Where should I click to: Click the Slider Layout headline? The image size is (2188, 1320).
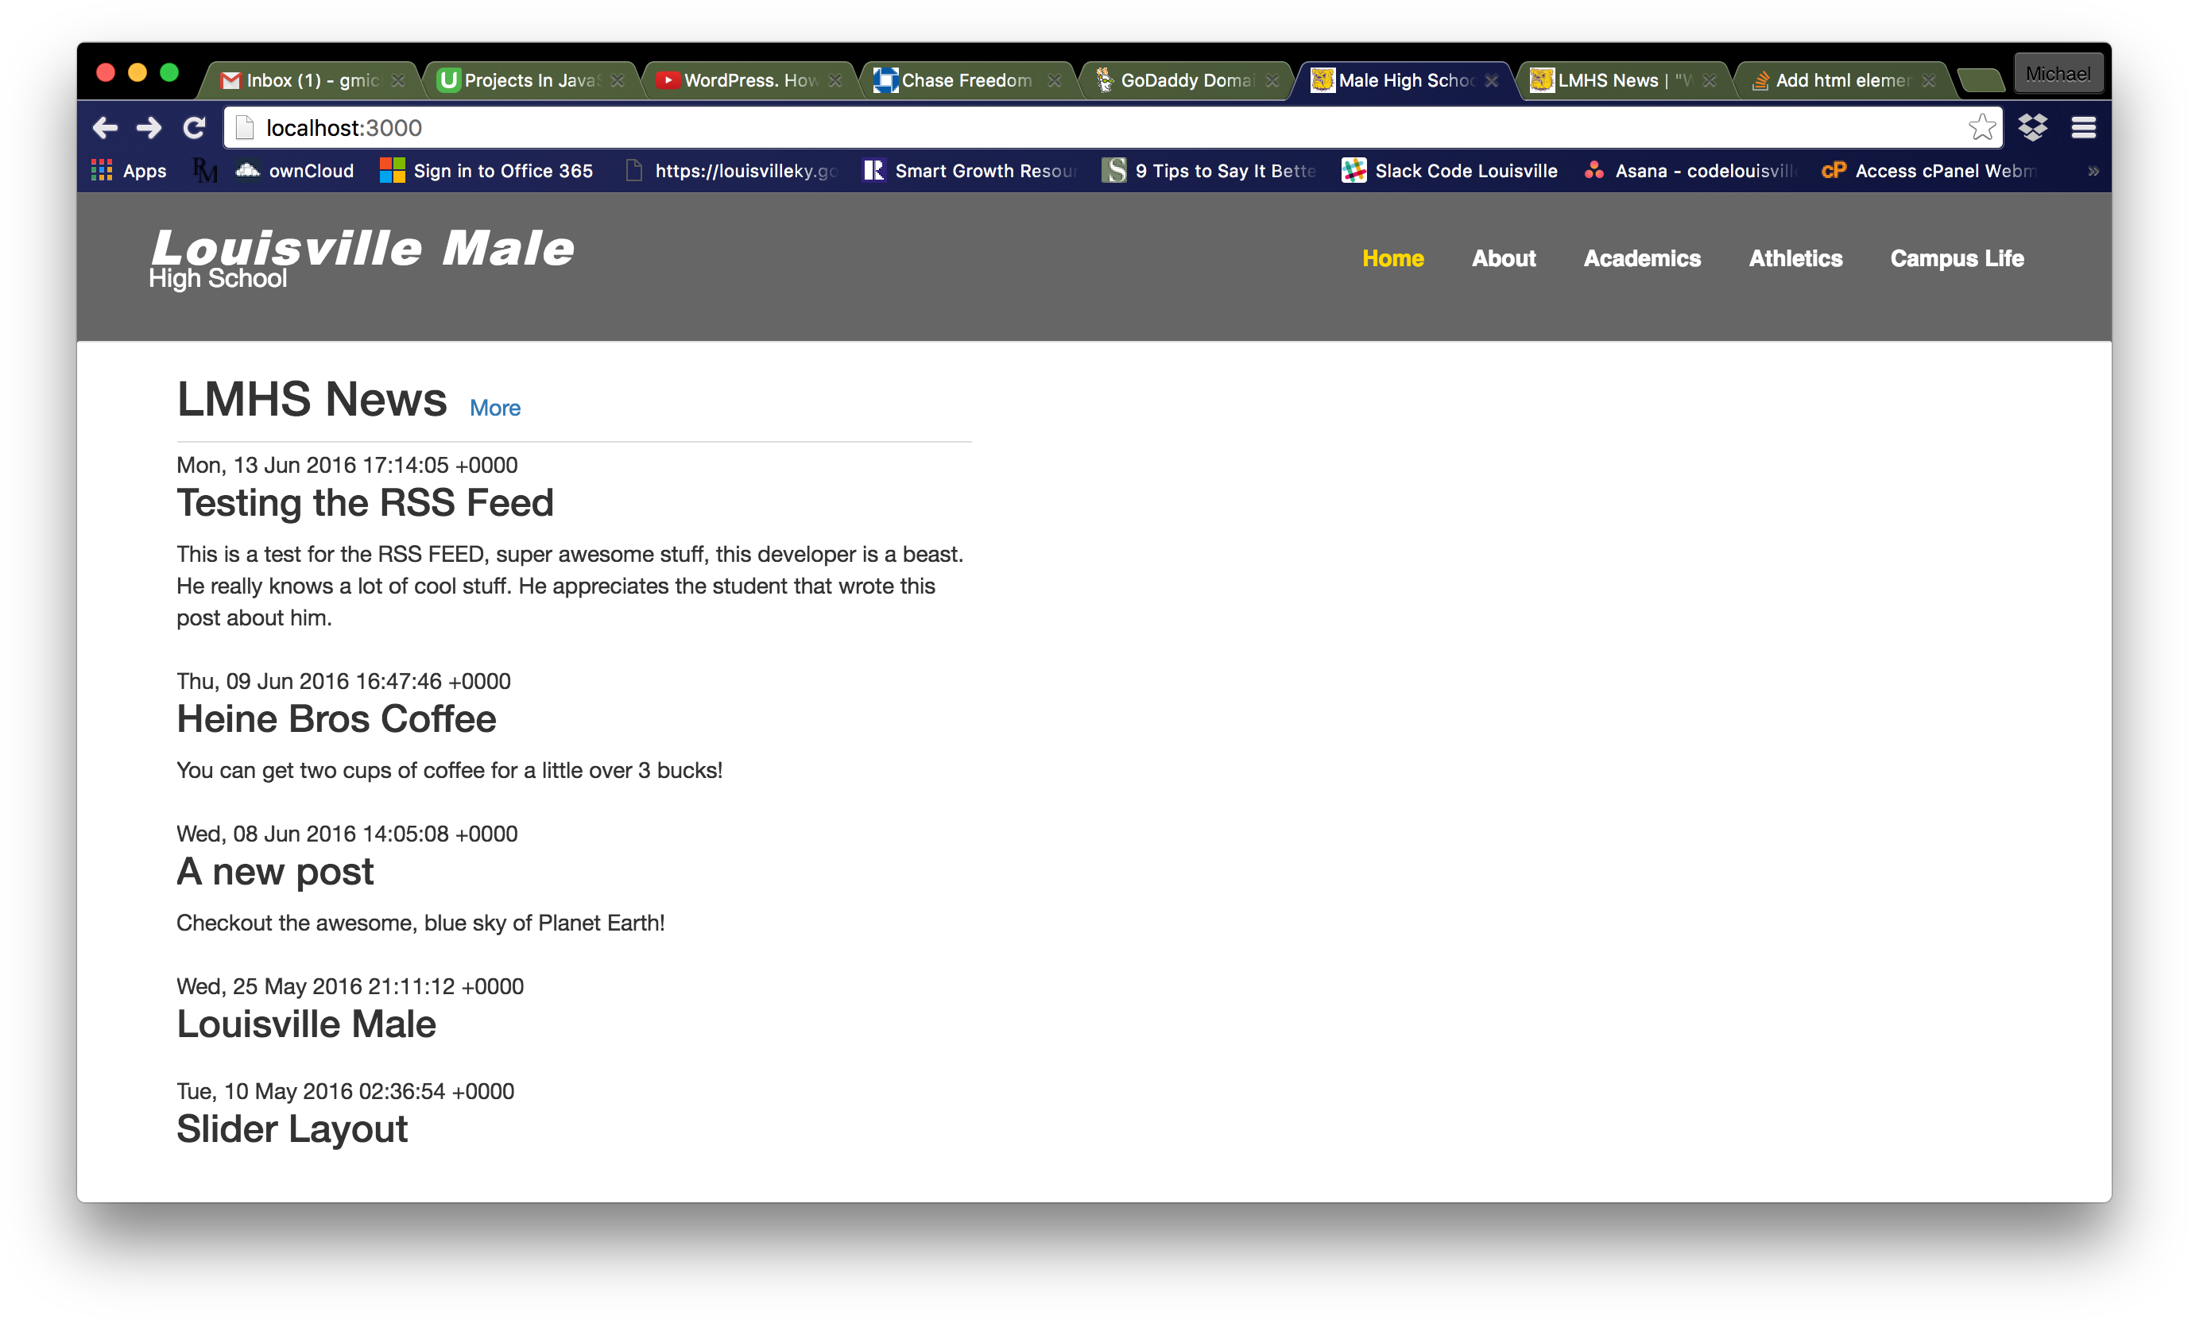[x=292, y=1129]
